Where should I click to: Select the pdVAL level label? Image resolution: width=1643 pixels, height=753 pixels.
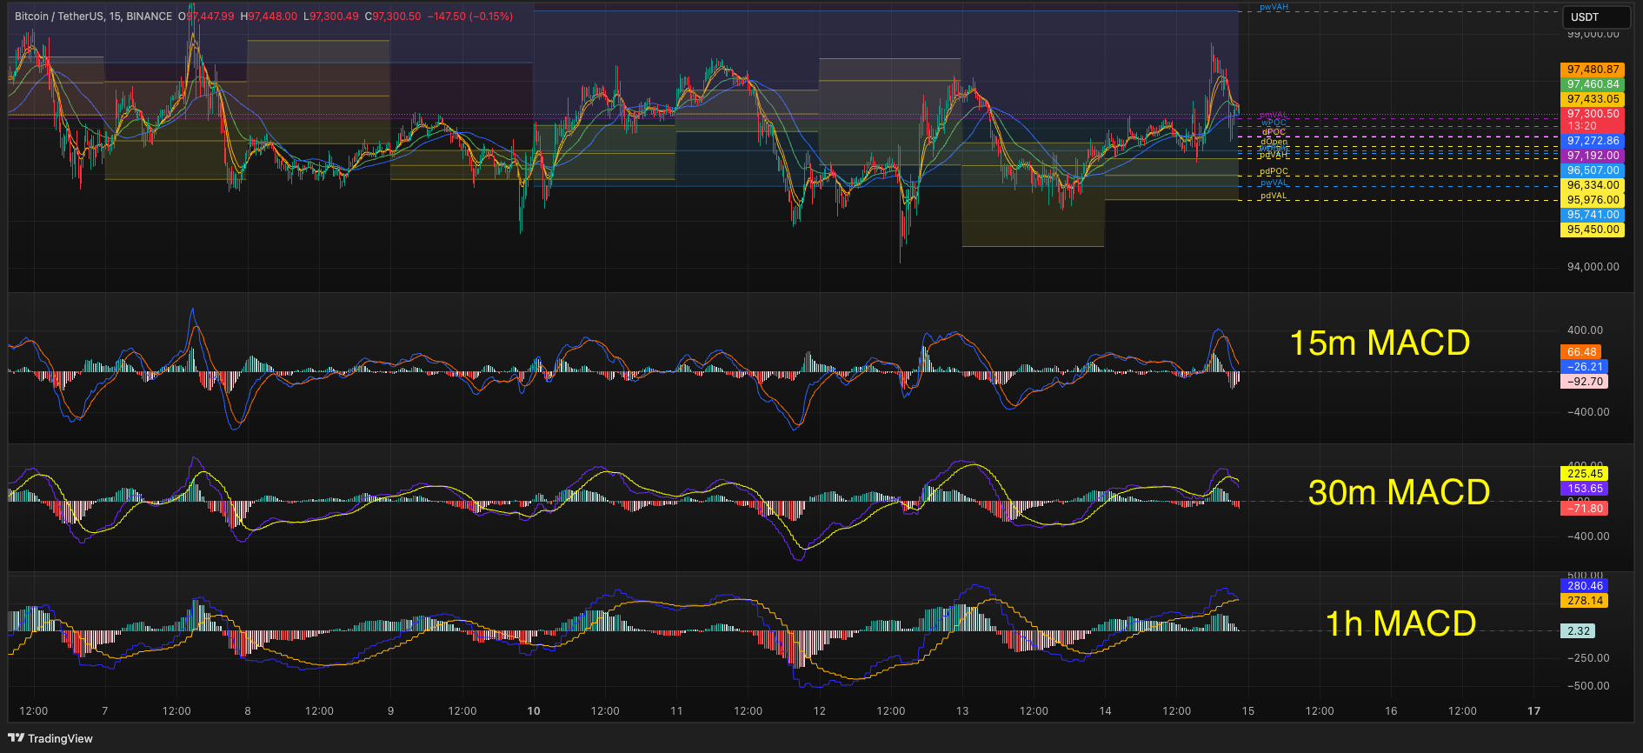tap(1274, 196)
